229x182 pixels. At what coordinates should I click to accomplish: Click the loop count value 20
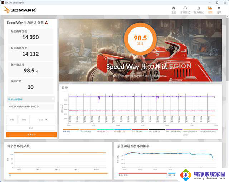(30, 87)
